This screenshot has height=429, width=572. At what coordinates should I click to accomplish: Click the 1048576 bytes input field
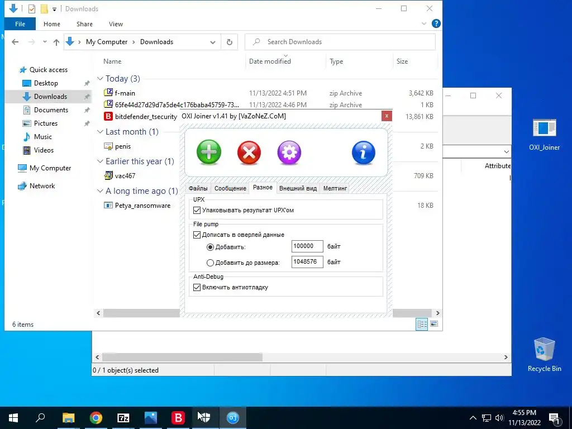point(307,261)
